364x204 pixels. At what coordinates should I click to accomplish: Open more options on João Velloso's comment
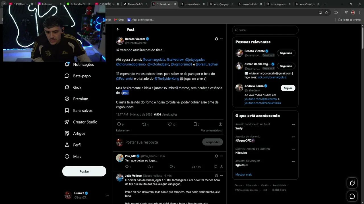222,176
